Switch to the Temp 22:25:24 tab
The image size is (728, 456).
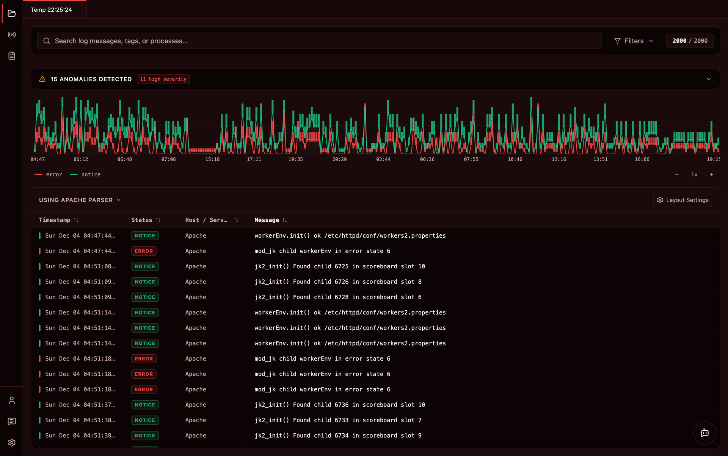click(55, 9)
